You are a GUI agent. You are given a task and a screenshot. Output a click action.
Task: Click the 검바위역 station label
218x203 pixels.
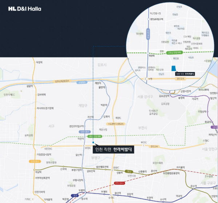[41, 95]
